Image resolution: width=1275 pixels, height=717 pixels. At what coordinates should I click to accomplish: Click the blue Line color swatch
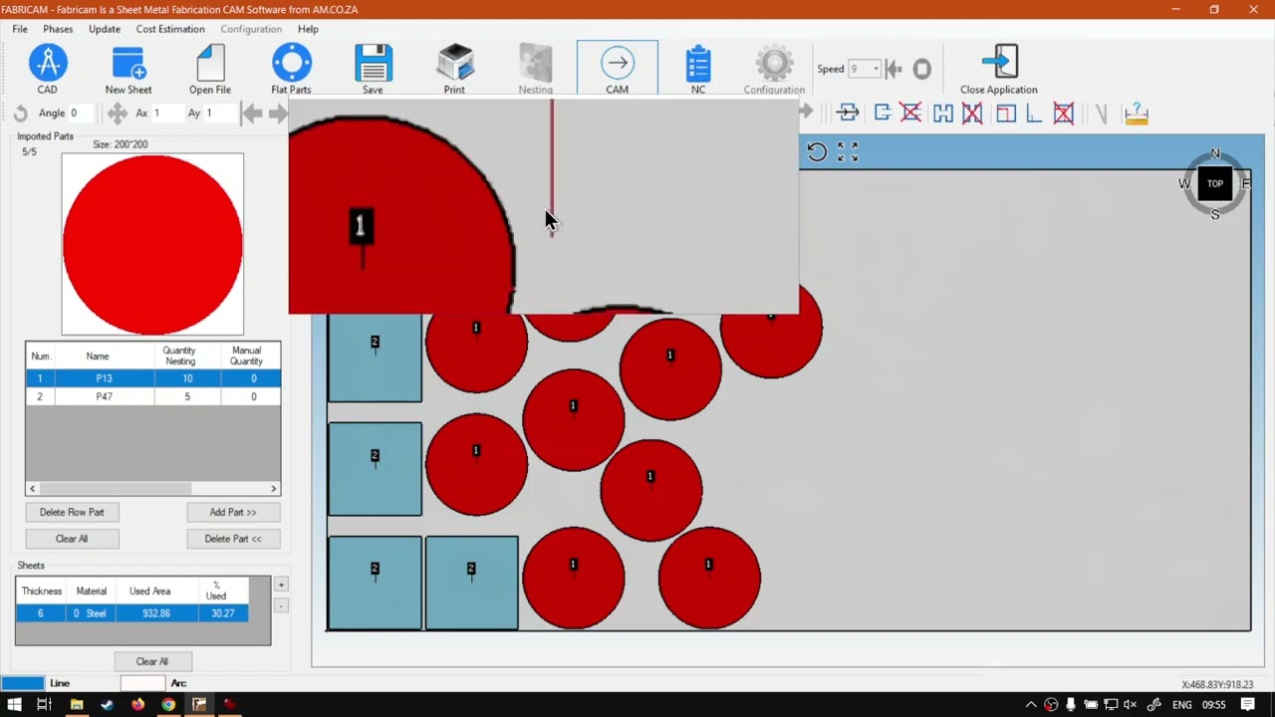(x=23, y=683)
